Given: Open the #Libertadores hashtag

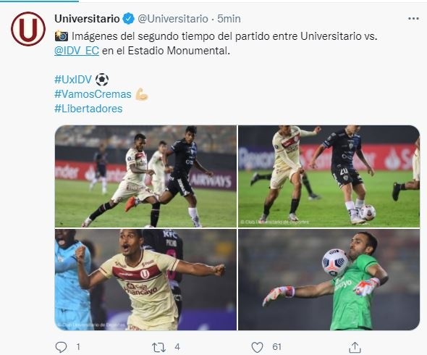Looking at the screenshot, I should point(88,109).
